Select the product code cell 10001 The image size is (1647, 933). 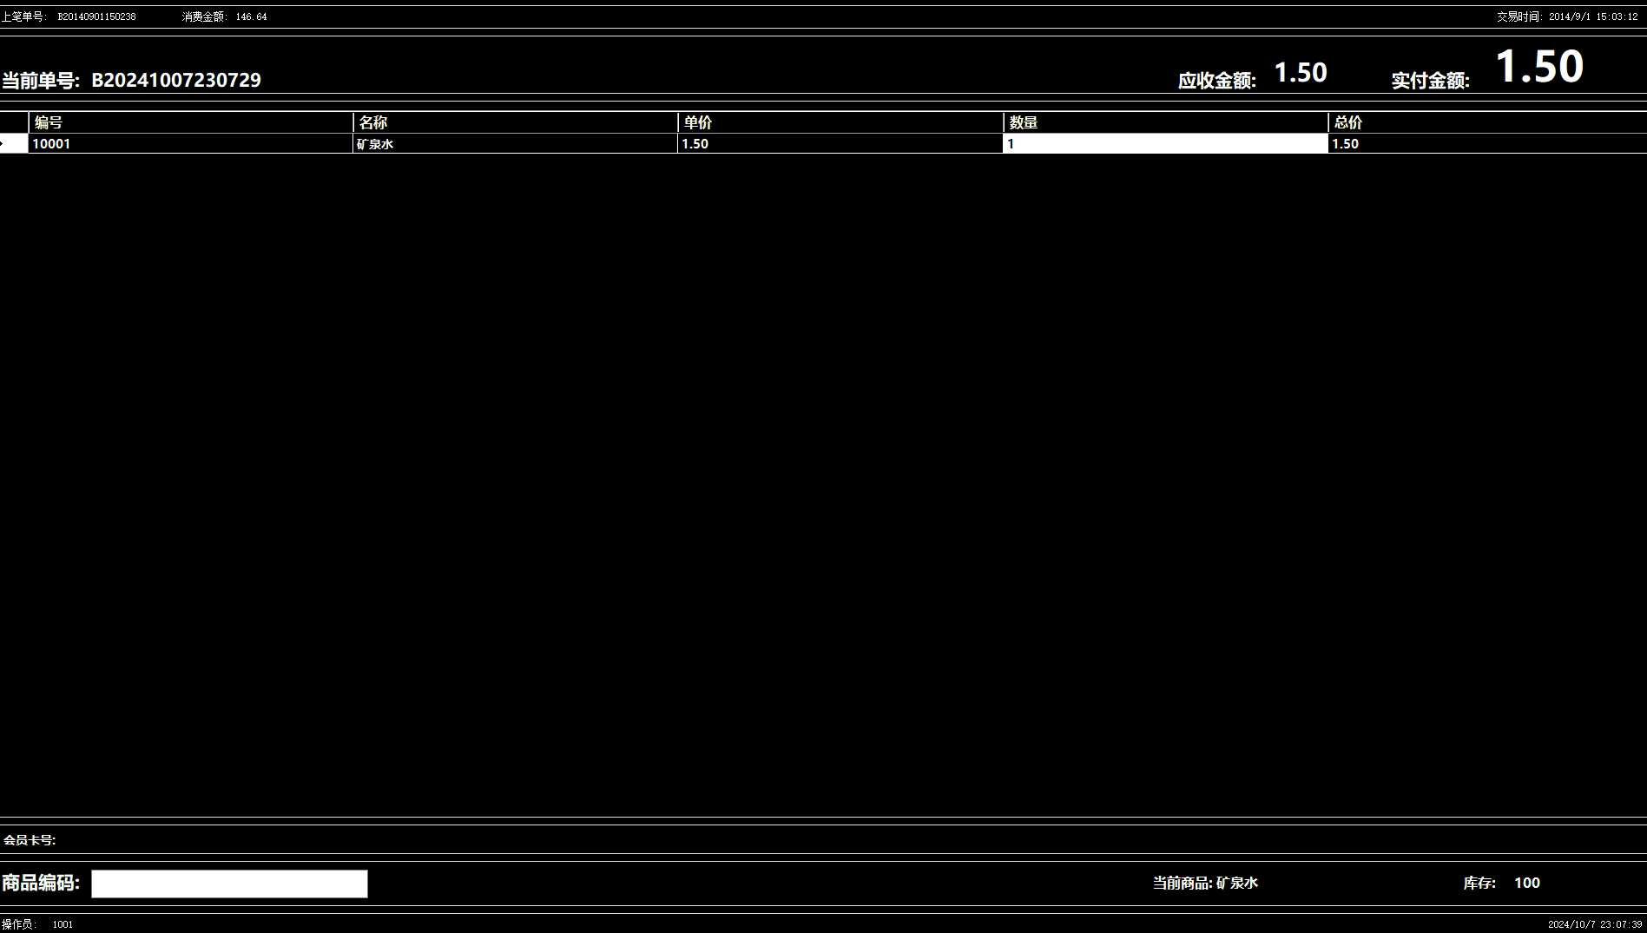pyautogui.click(x=191, y=144)
